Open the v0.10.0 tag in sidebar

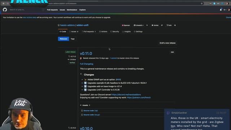pyautogui.click(x=72, y=128)
